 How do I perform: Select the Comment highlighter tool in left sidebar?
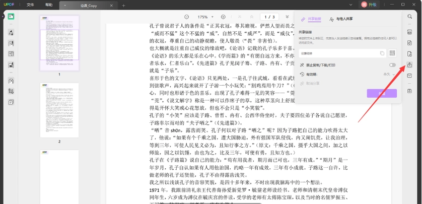[x=11, y=33]
